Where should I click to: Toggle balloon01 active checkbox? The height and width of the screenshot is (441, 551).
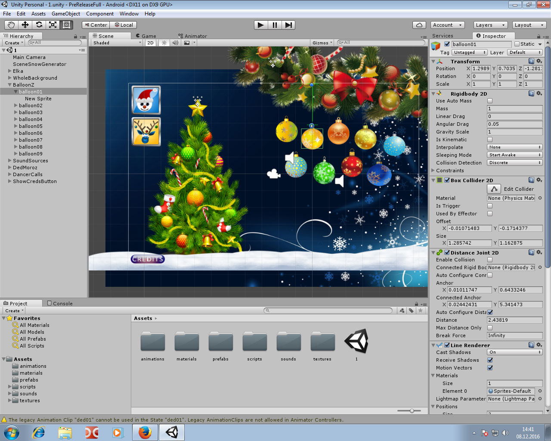tap(447, 44)
